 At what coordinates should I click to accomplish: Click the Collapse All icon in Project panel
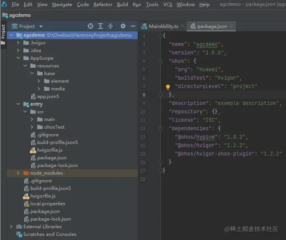pyautogui.click(x=110, y=26)
